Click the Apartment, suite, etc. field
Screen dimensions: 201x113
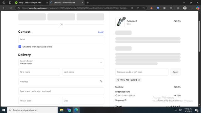click(x=61, y=91)
